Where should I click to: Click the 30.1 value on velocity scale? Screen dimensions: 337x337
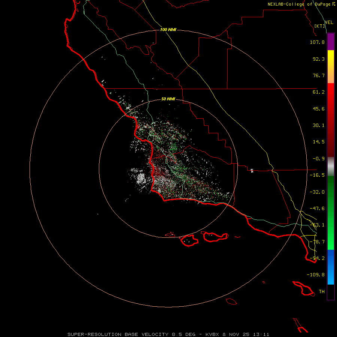pos(319,125)
